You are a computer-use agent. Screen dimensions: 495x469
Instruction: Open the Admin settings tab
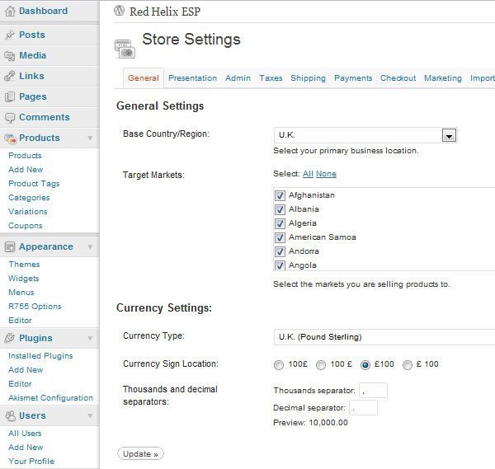[238, 78]
